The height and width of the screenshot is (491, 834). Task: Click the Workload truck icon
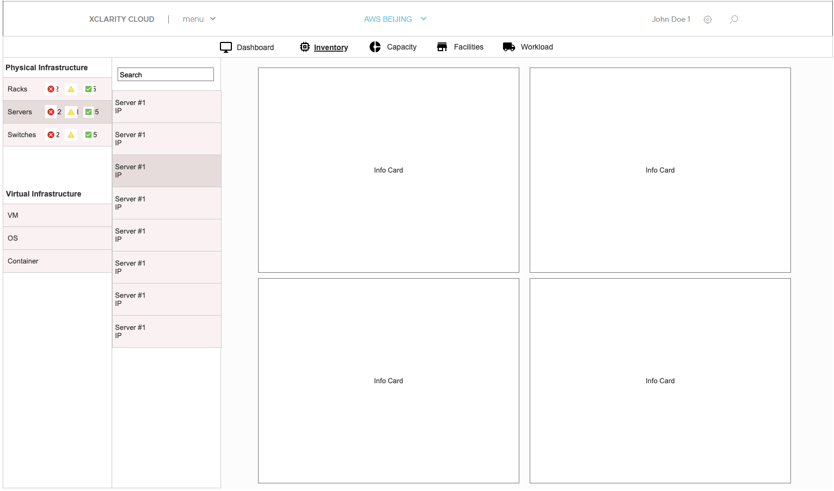pyautogui.click(x=509, y=47)
